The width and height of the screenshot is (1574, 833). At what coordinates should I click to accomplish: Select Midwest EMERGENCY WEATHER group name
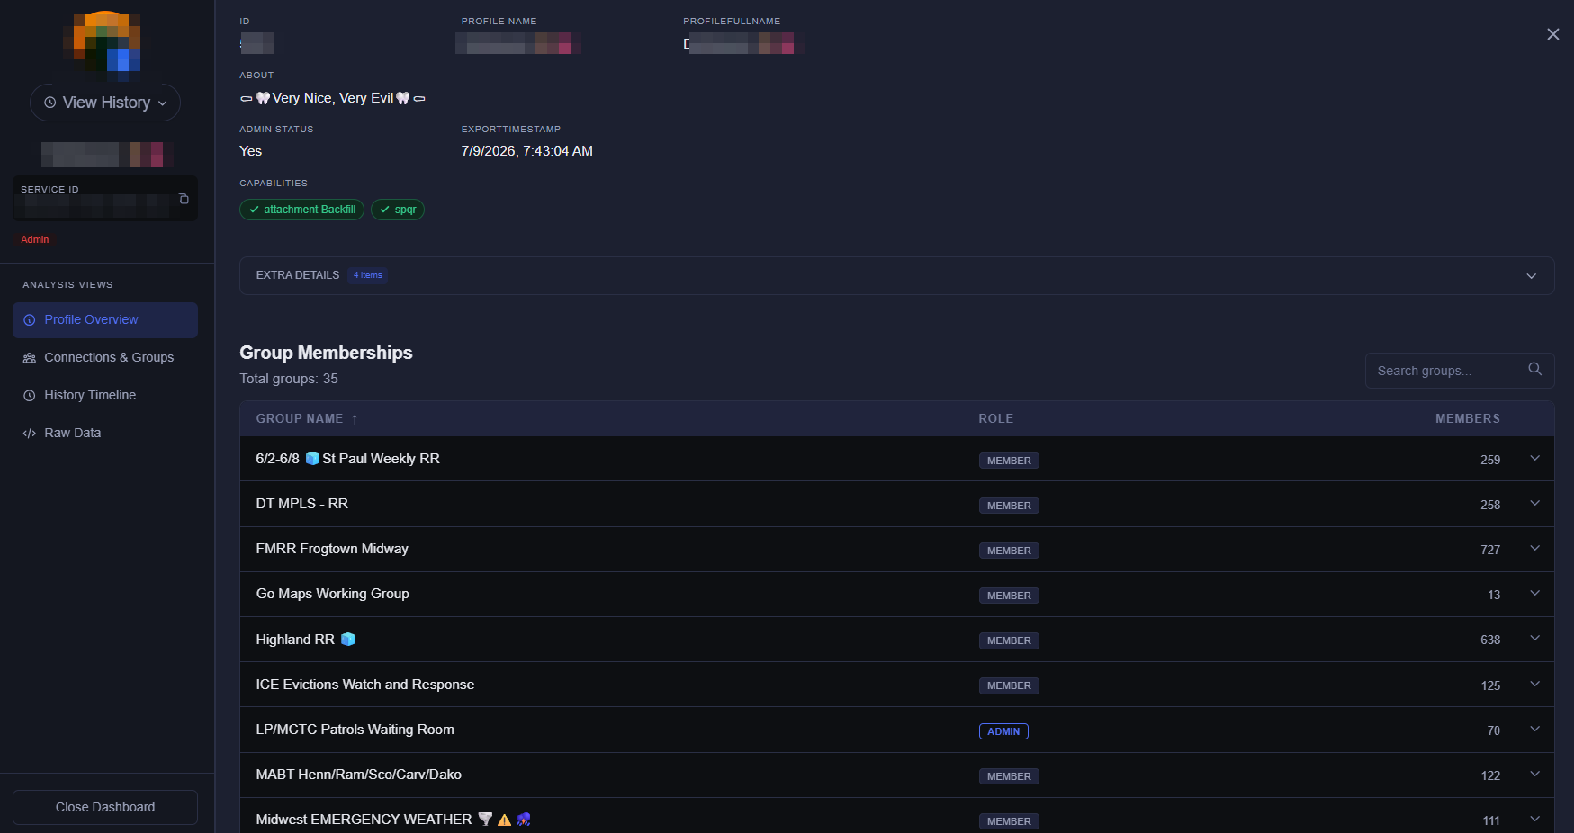pyautogui.click(x=393, y=820)
